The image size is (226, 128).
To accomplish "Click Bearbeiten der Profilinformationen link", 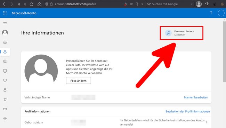I will tap(188, 112).
